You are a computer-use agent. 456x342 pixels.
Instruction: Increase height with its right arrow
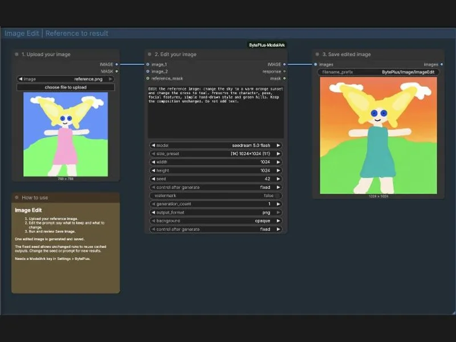(278, 170)
